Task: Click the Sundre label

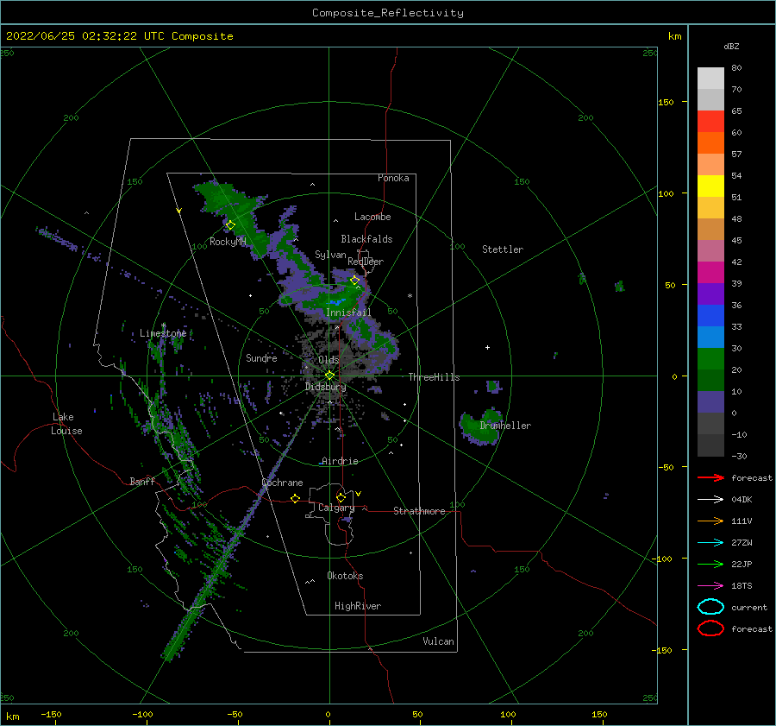Action: [x=261, y=358]
